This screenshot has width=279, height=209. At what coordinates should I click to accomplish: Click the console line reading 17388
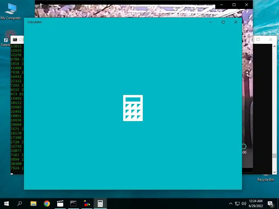[x=16, y=137]
